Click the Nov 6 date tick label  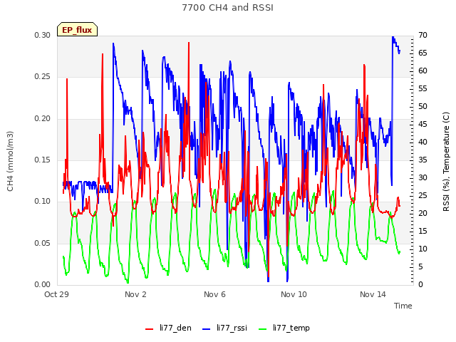[x=214, y=294]
